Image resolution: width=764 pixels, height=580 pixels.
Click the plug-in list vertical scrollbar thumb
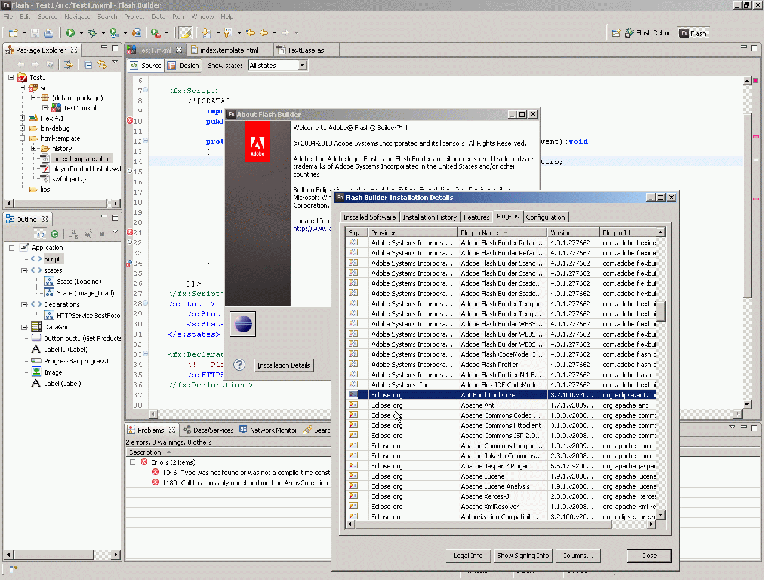coord(660,311)
